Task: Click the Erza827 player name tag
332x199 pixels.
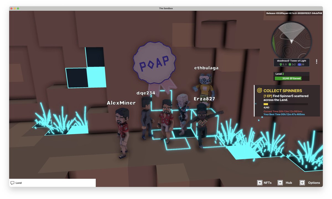Action: tap(204, 99)
